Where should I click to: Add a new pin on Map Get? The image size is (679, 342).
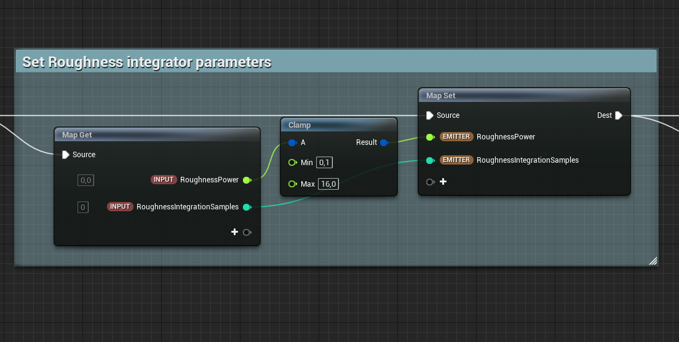pyautogui.click(x=234, y=232)
